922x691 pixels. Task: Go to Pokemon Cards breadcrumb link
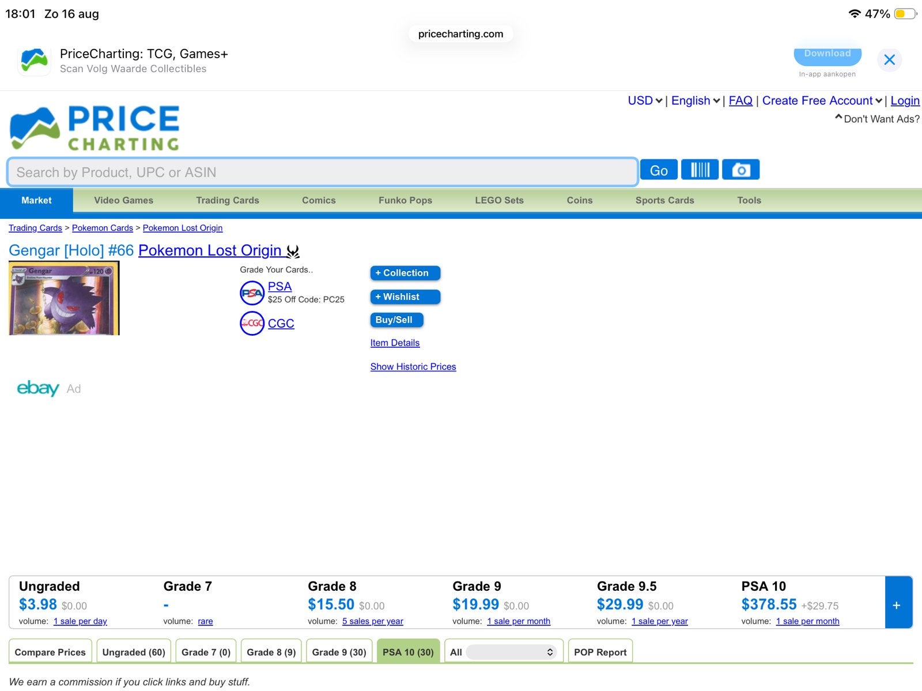click(x=103, y=228)
